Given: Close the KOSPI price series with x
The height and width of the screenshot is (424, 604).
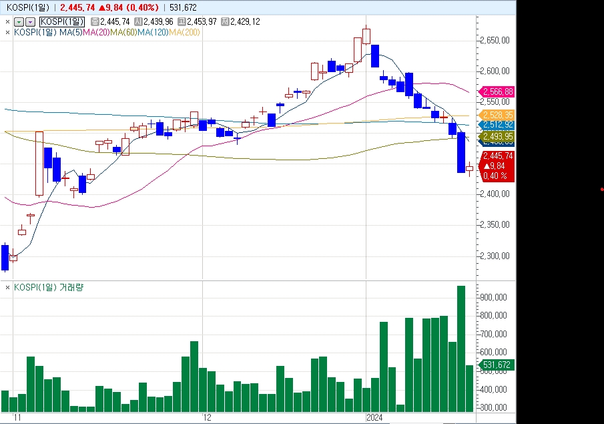Looking at the screenshot, I should (8, 21).
